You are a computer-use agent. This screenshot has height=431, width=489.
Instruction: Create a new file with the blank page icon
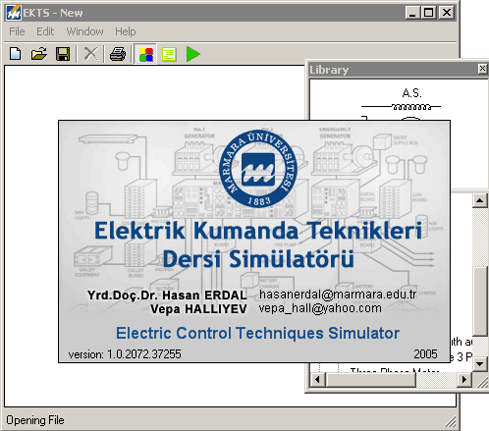[15, 54]
